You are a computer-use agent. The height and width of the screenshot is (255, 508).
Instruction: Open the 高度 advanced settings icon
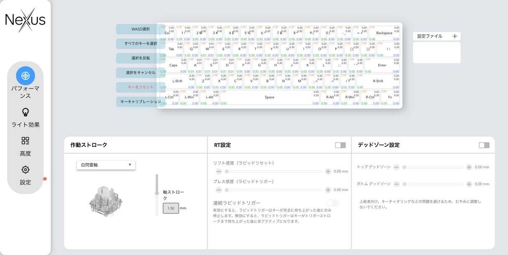pyautogui.click(x=26, y=141)
